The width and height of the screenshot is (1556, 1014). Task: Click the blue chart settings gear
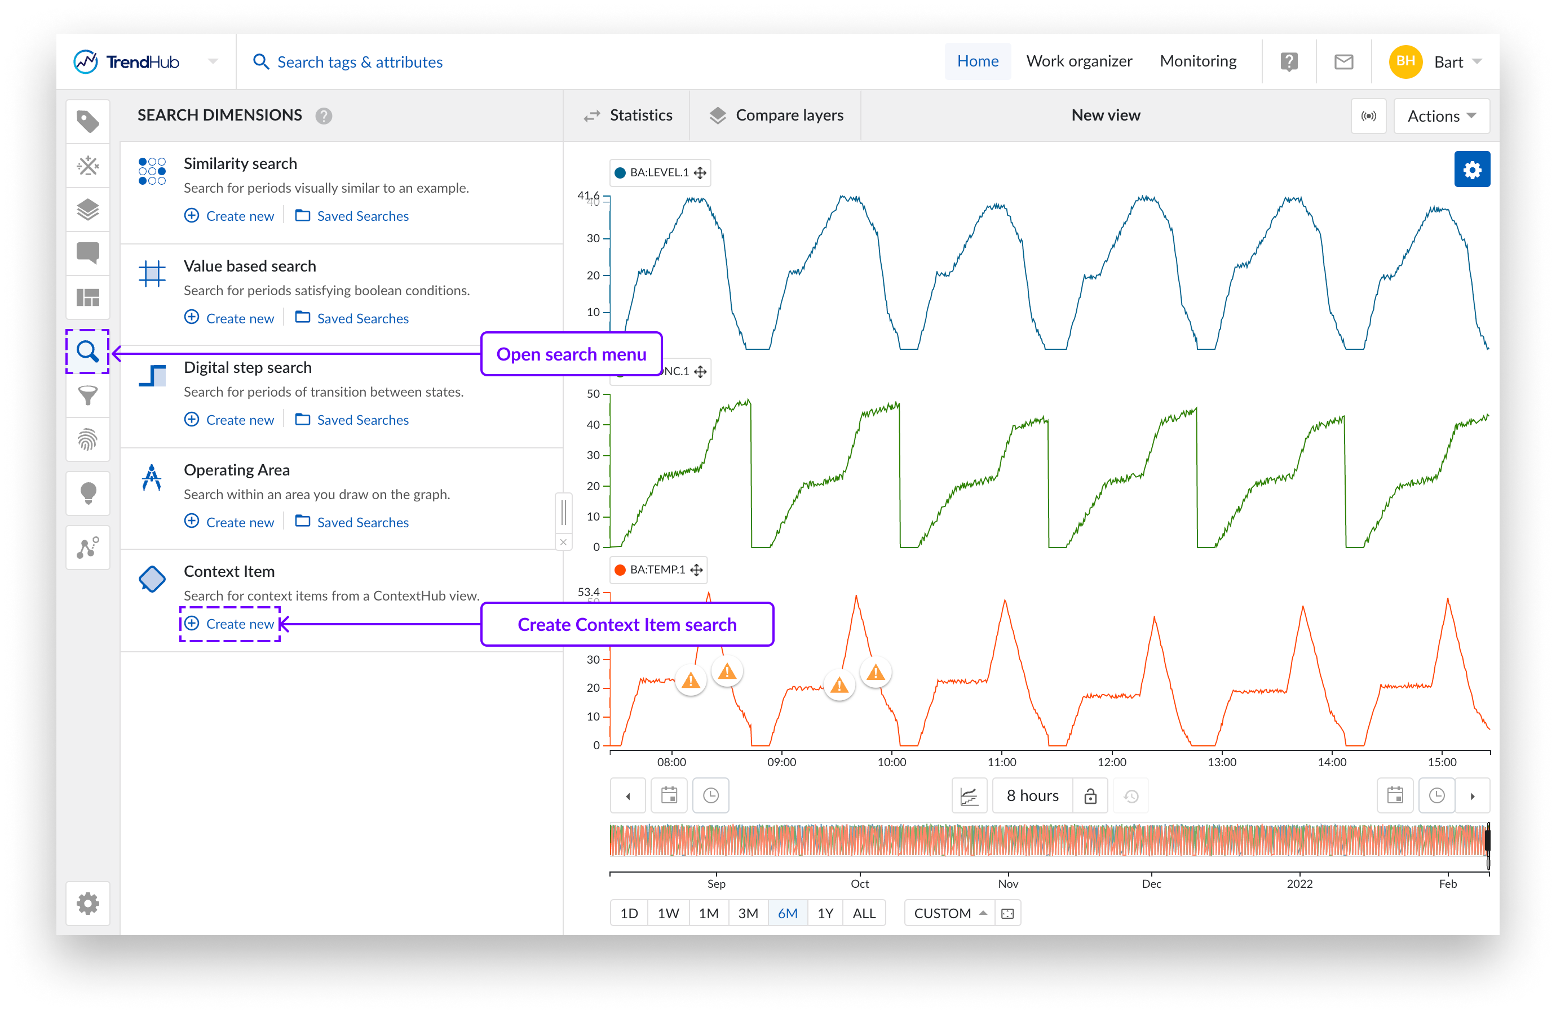[x=1471, y=170]
